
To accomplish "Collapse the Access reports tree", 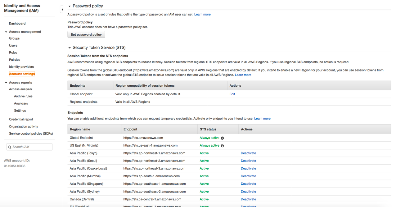I will [6, 83].
